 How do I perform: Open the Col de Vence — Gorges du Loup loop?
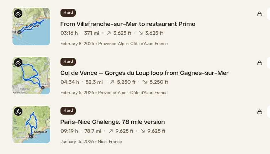[x=144, y=73]
